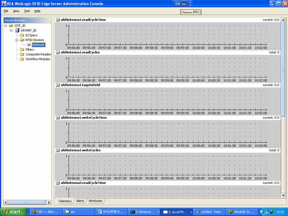This screenshot has height=216, width=288.
Task: Open the ECSpecs folder icon
Action: tap(22, 35)
